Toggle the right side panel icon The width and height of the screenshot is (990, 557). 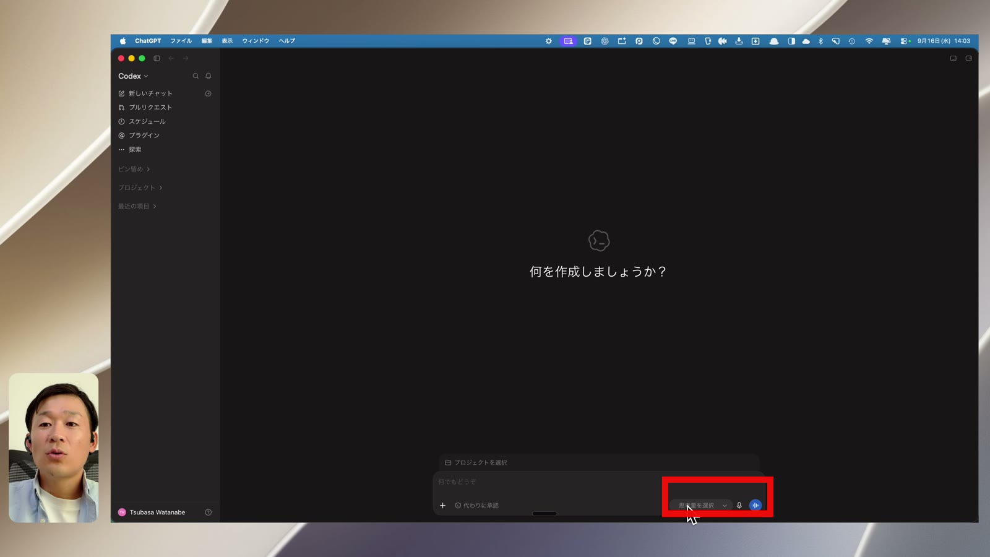[969, 58]
